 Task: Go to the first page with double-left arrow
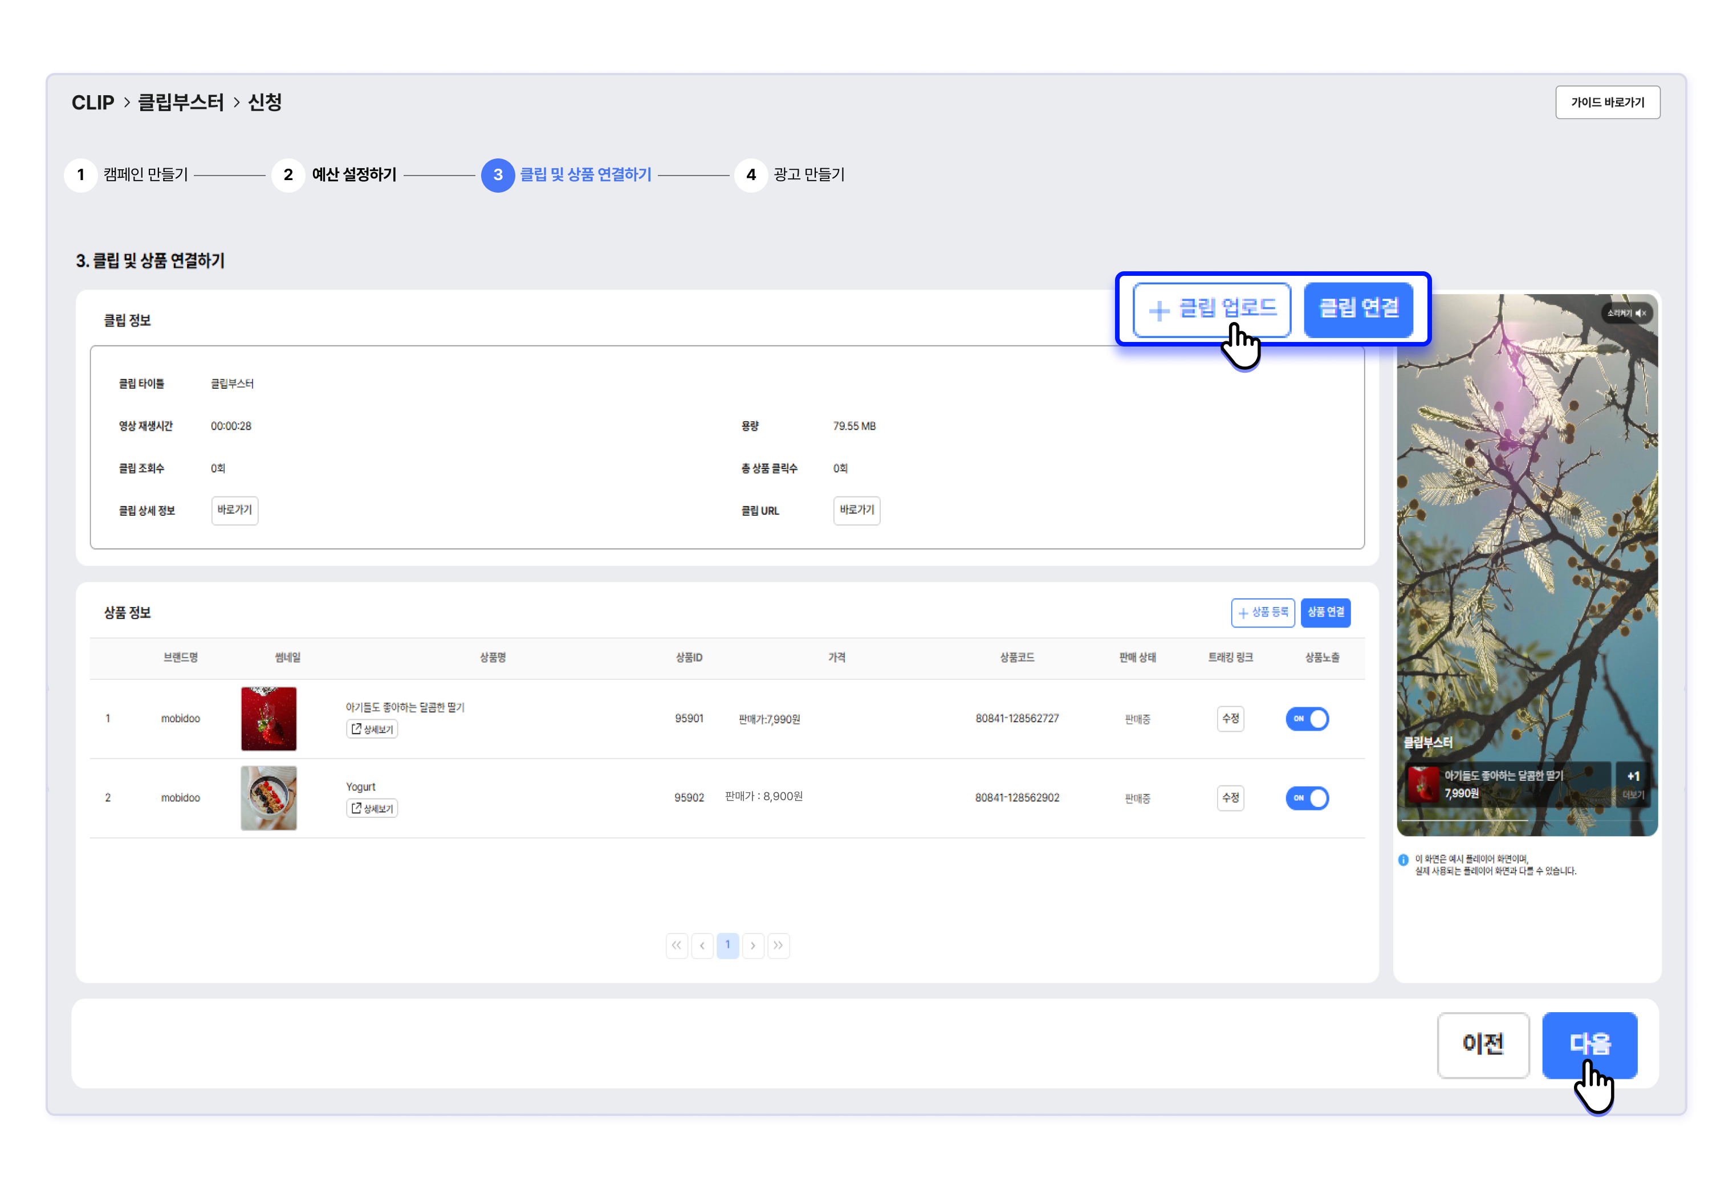point(676,946)
